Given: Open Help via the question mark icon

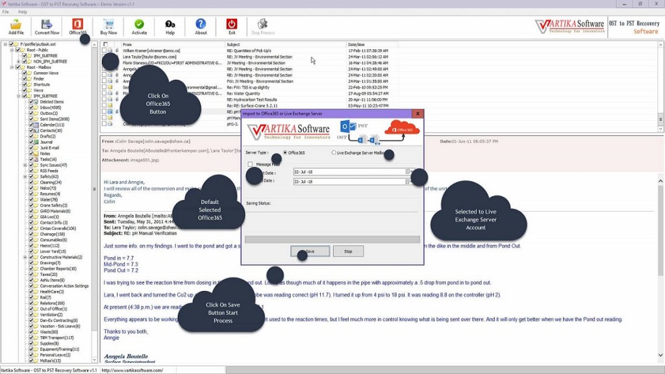Looking at the screenshot, I should point(171,25).
